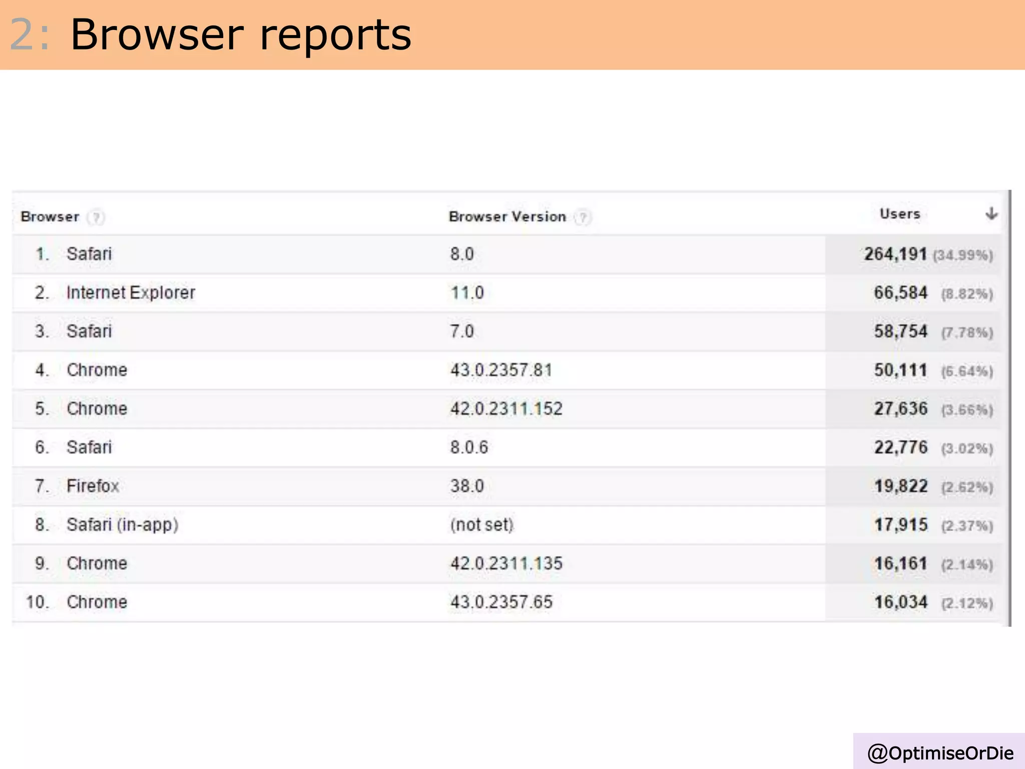
Task: Click users value 22,776
Action: (900, 447)
